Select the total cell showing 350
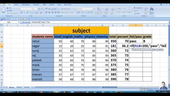The height and width of the screenshot is (96, 170). 113,41
